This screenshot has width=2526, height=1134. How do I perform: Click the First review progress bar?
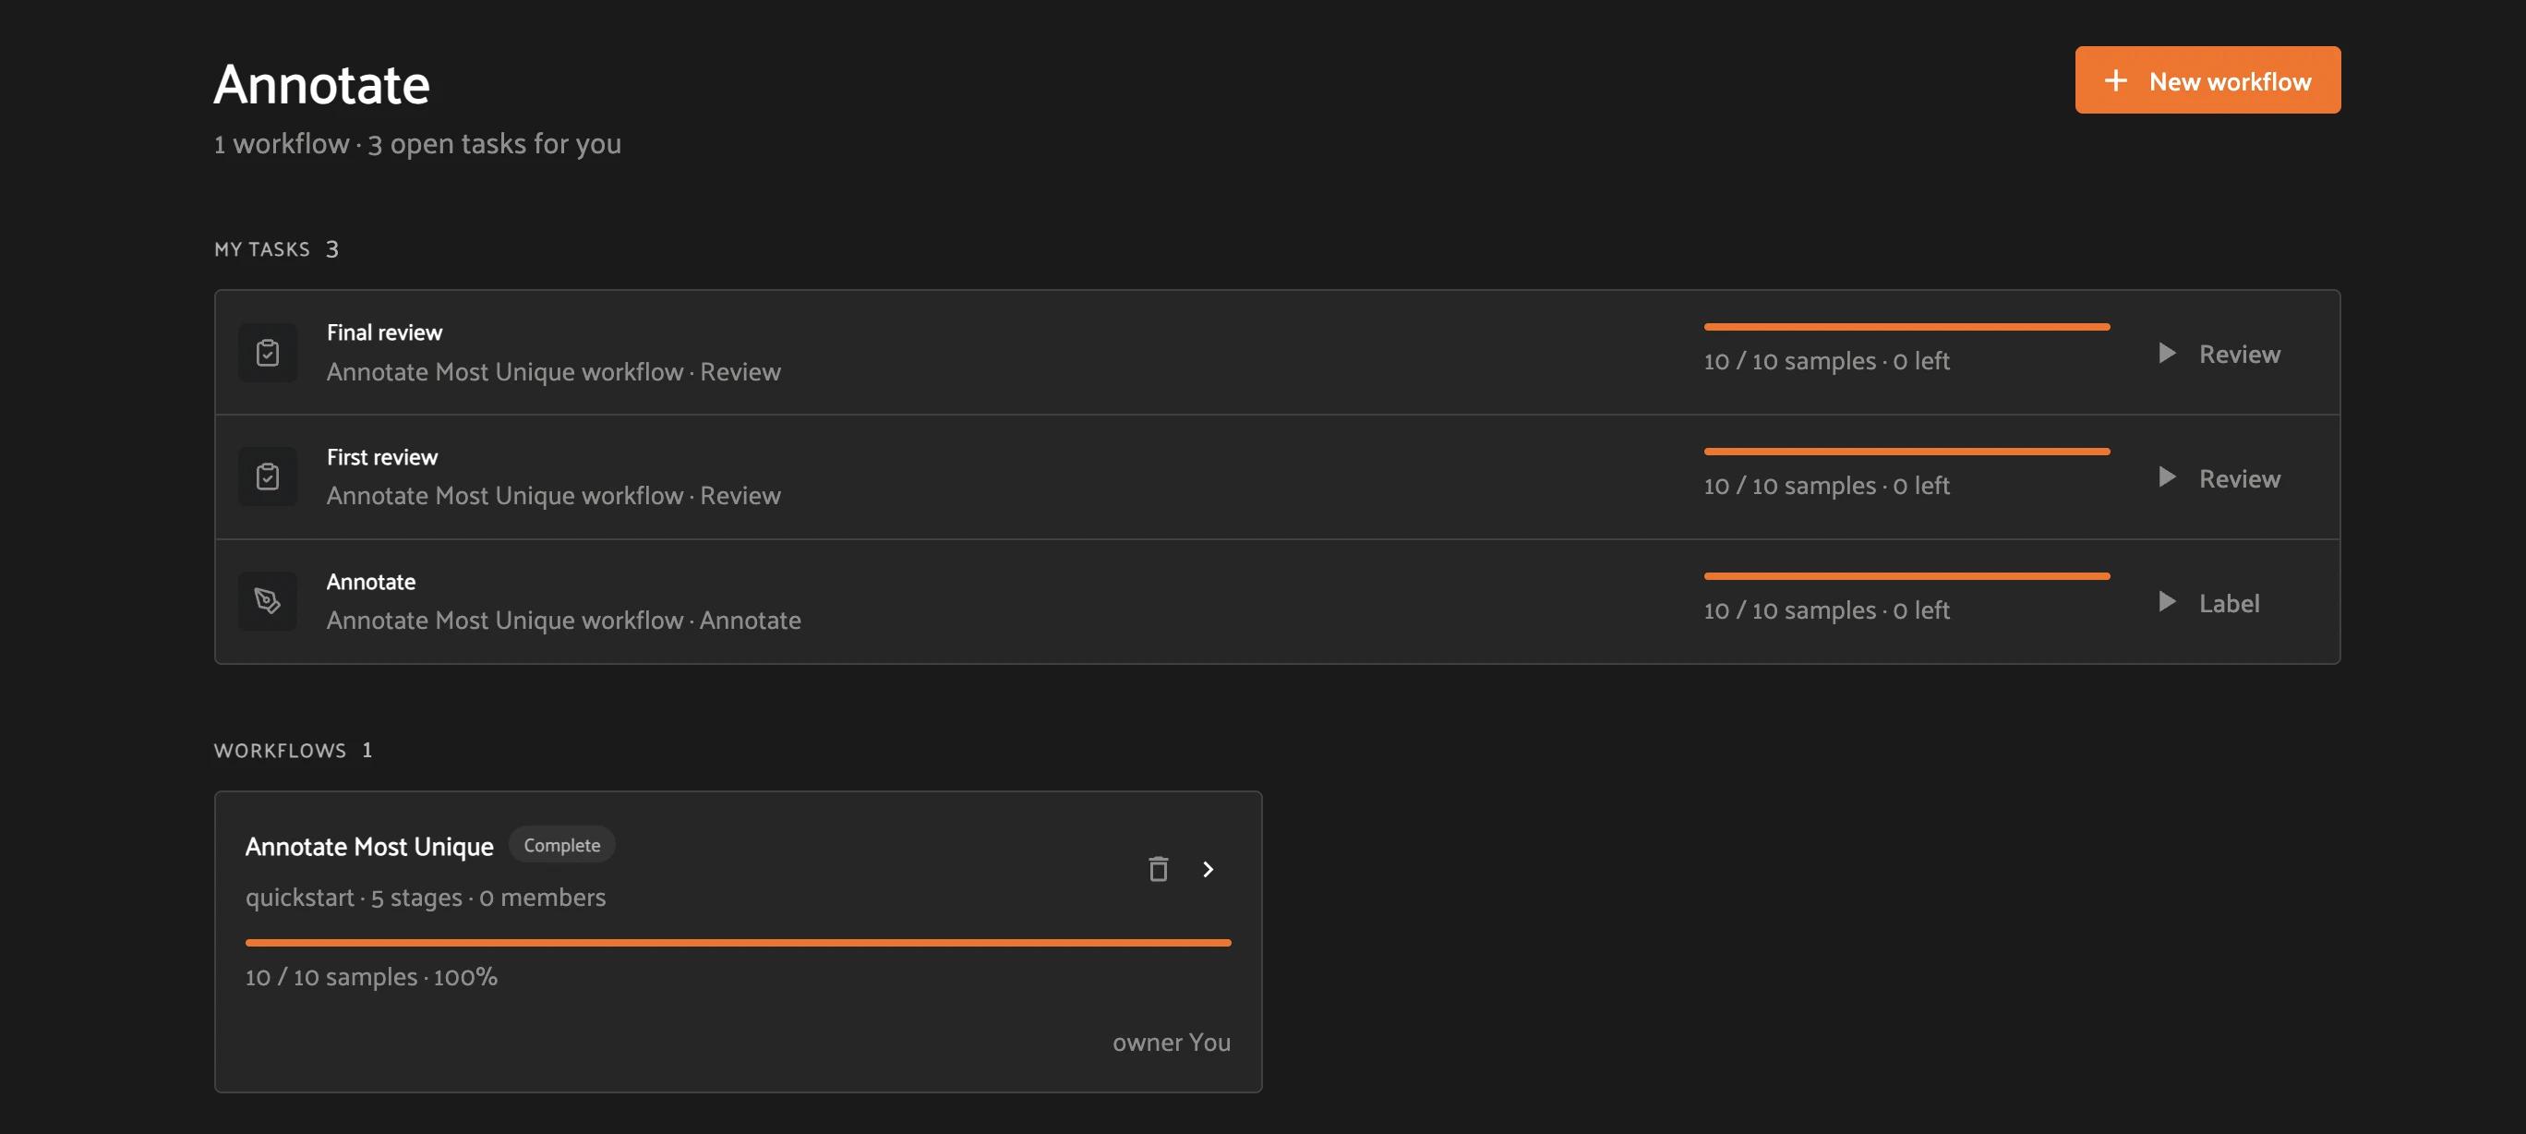[1907, 452]
